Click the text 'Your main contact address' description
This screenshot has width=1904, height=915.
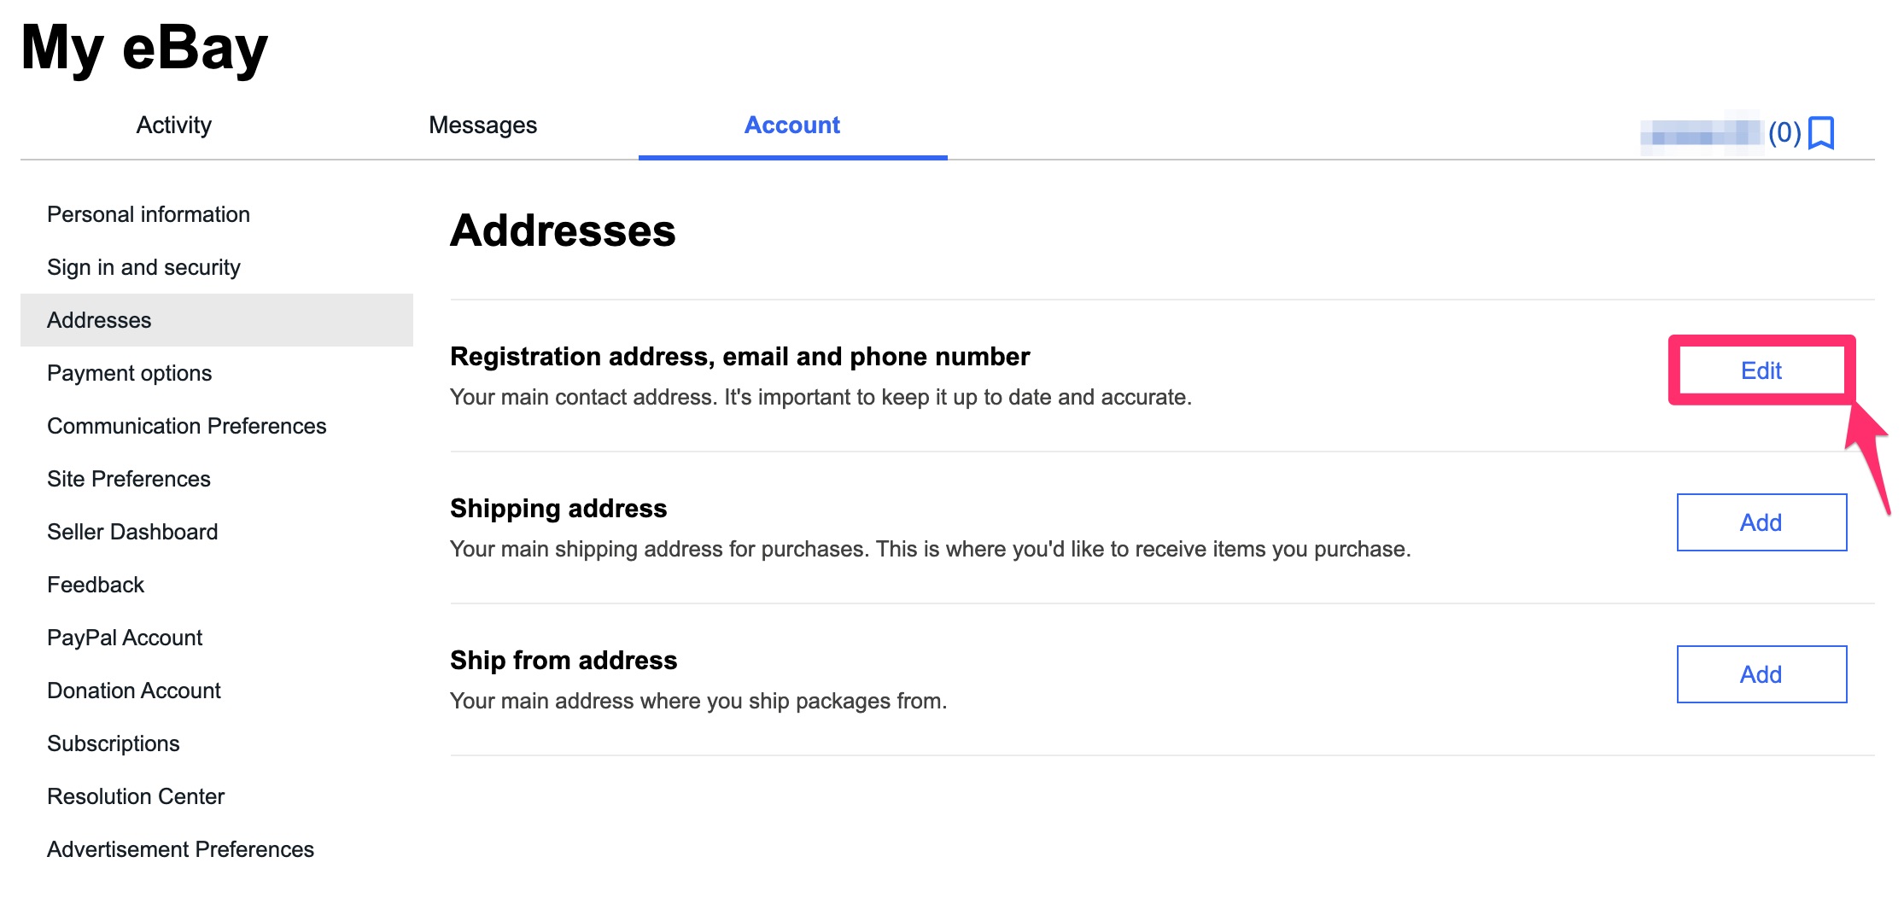pos(821,397)
